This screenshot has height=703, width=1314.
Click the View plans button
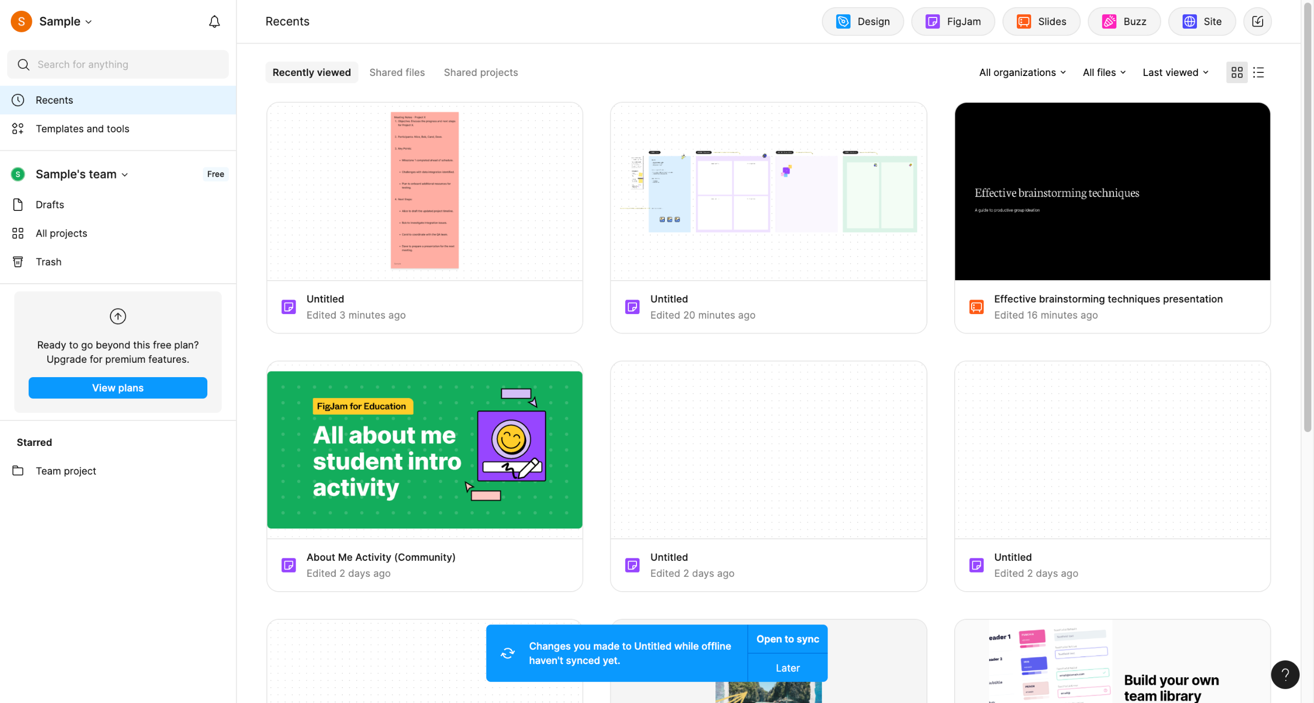click(118, 388)
